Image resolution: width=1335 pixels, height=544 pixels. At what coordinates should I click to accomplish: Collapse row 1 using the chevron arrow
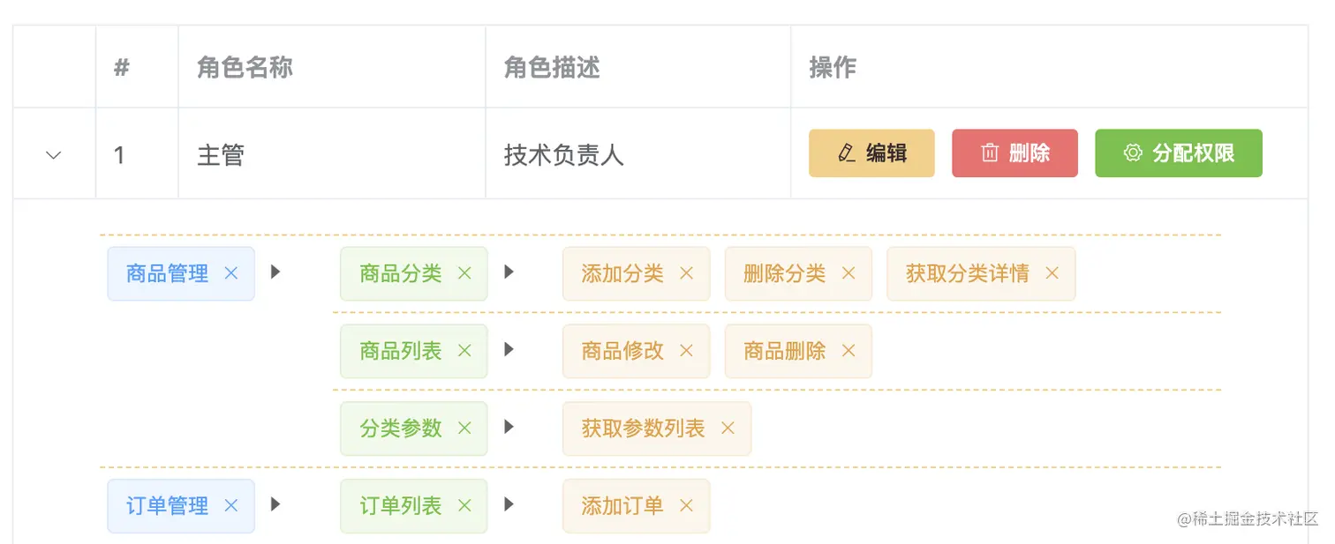(53, 153)
